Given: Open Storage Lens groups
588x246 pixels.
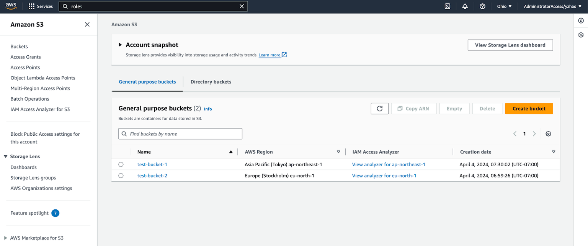Looking at the screenshot, I should pyautogui.click(x=33, y=178).
